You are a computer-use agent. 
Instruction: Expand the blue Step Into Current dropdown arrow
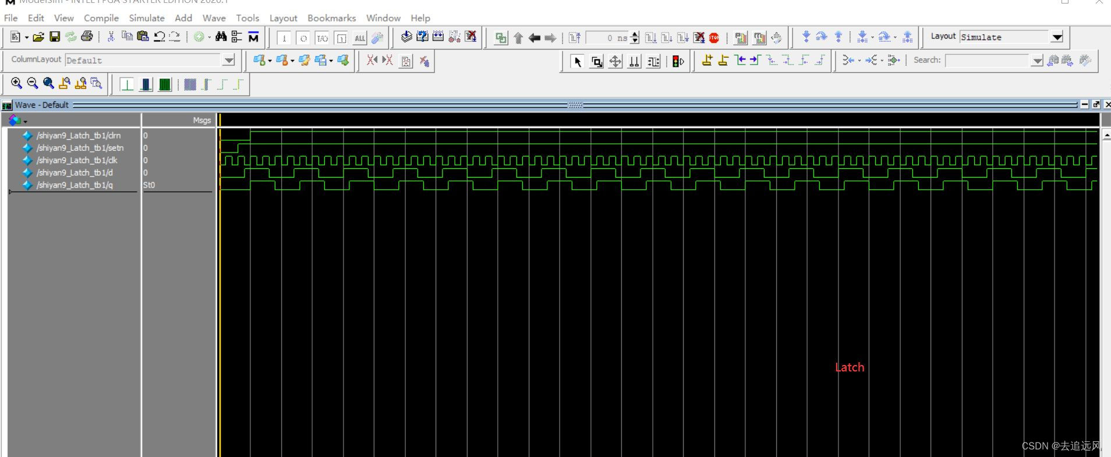coord(872,38)
